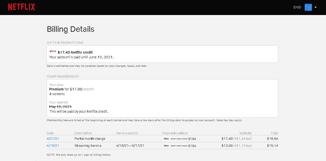This screenshot has height=161, width=326.
Task: Click Visa icon on Streaming Service row
Action: [166, 146]
